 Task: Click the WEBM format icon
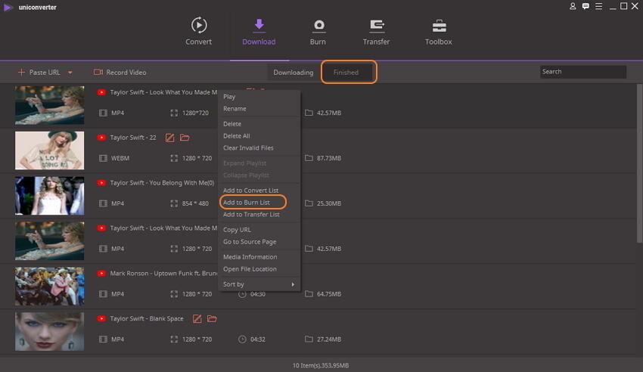(103, 158)
